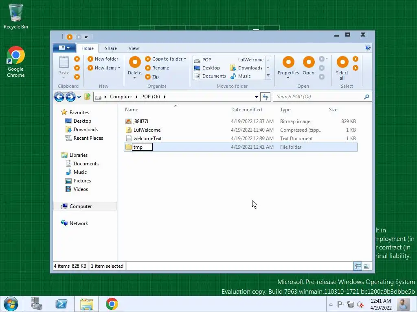Click the Zip button
Viewport: 417px width, 312px height.
(152, 77)
